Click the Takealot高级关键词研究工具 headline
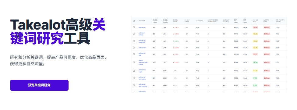 pos(58,31)
